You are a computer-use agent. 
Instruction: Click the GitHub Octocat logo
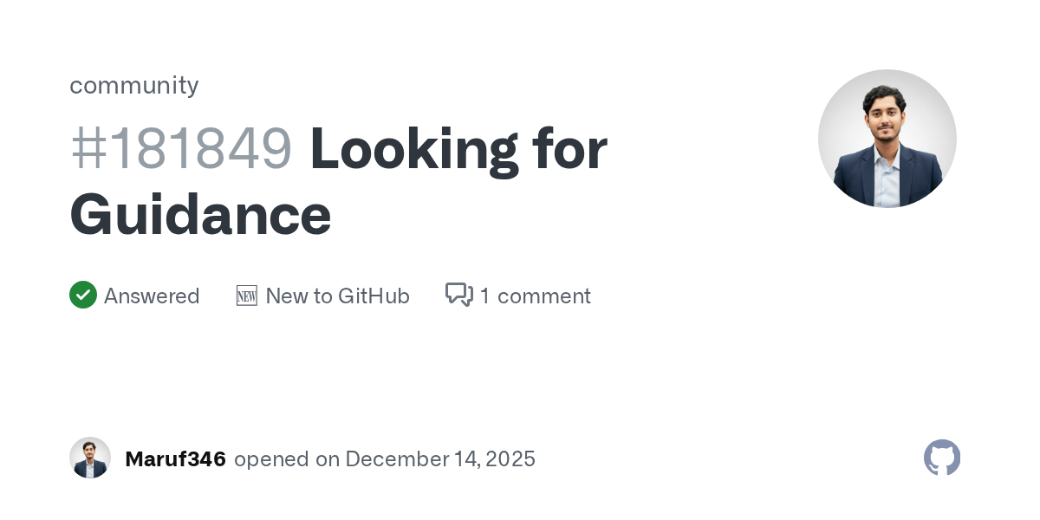[x=942, y=458]
